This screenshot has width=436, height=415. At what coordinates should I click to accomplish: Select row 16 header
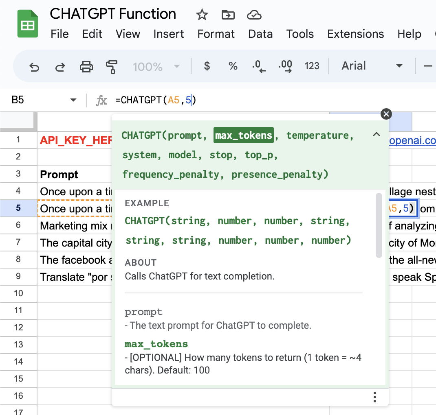click(18, 396)
